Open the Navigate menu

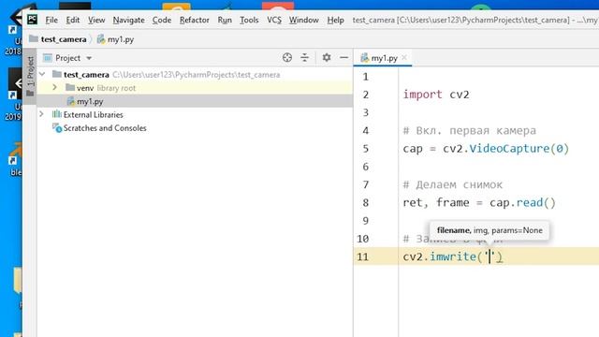click(x=129, y=20)
